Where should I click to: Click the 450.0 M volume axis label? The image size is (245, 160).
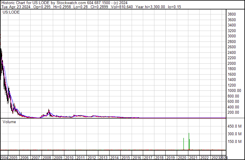click(235, 126)
